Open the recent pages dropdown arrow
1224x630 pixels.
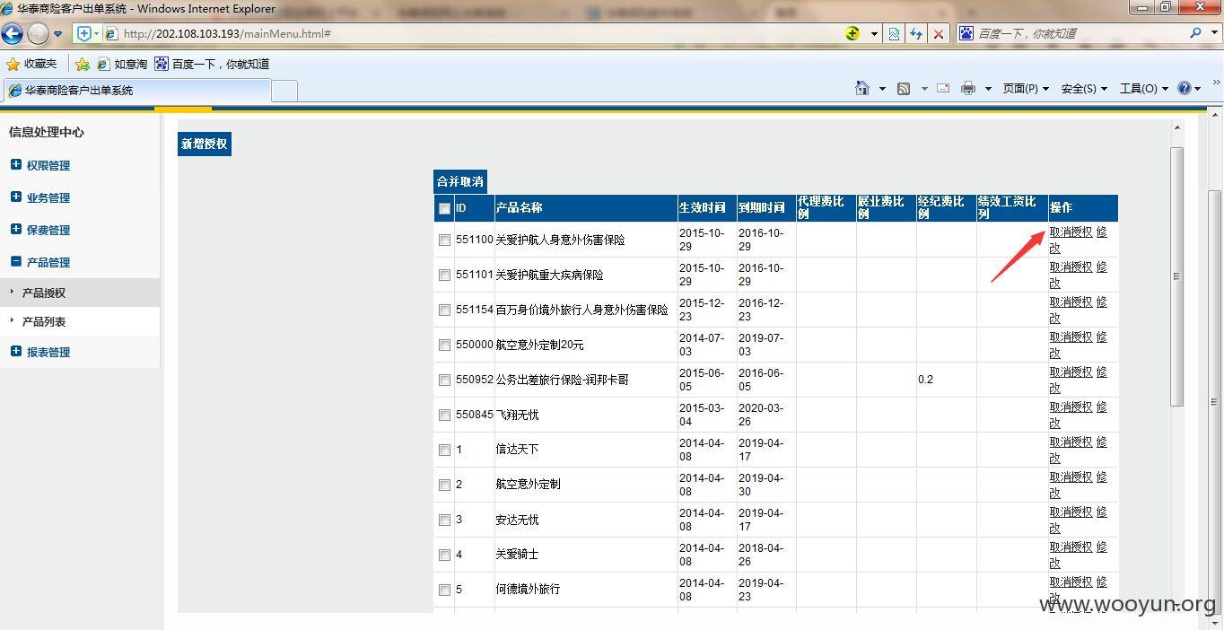click(x=58, y=34)
